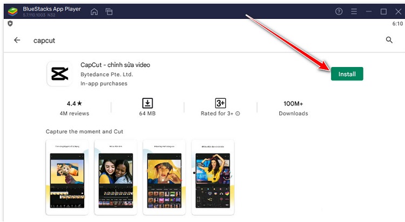Click the 100M+ downloads count
The width and height of the screenshot is (405, 222).
293,104
